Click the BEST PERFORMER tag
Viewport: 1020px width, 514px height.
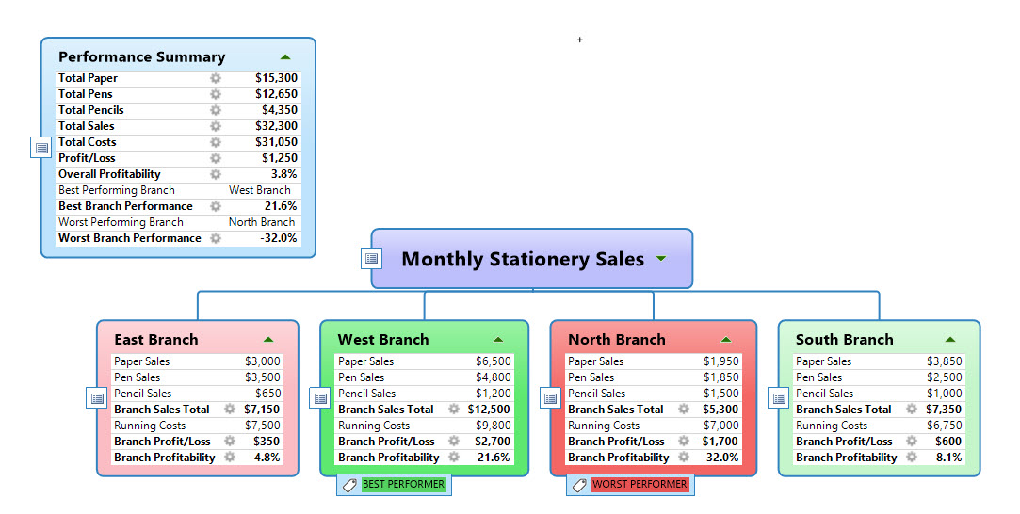[x=394, y=485]
